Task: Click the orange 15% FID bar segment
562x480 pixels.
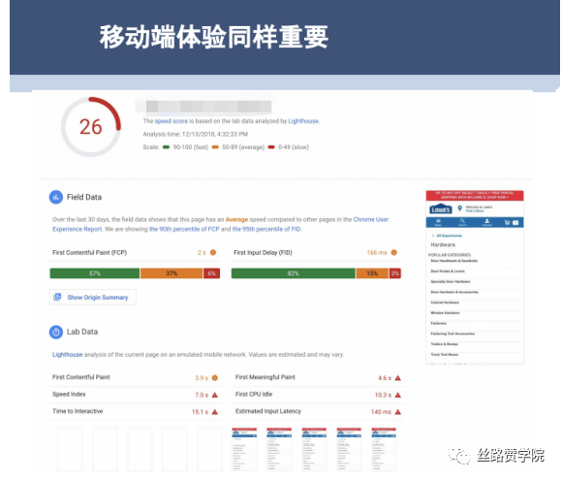Action: [372, 273]
